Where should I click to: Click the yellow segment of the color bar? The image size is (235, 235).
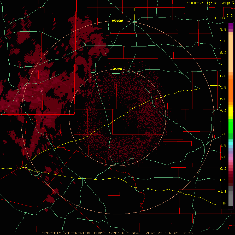pyautogui.click(x=231, y=112)
